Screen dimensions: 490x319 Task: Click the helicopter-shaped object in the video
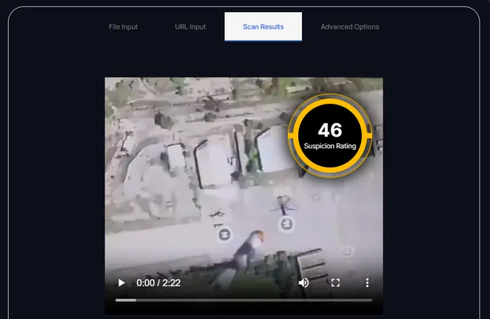click(x=282, y=204)
